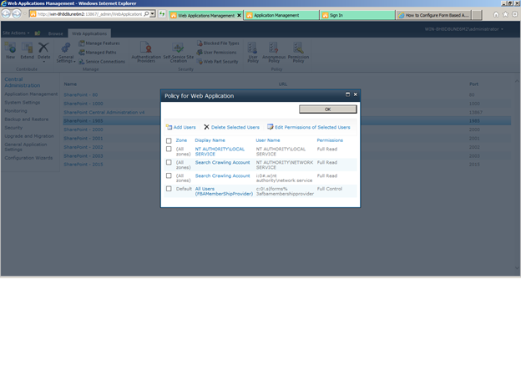
Task: Check the NT AUTHORITY\LOCAL SERVICE row checkbox
Action: point(169,149)
